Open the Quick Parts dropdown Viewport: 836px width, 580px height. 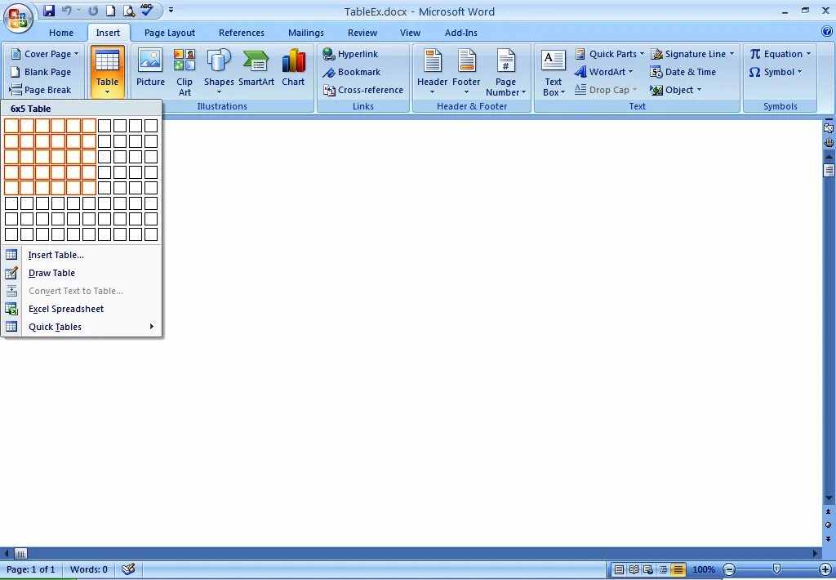[610, 54]
